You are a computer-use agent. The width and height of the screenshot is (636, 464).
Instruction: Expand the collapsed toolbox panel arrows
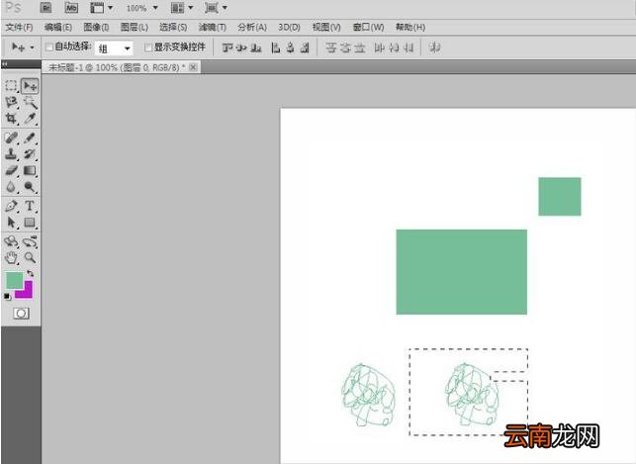click(5, 64)
